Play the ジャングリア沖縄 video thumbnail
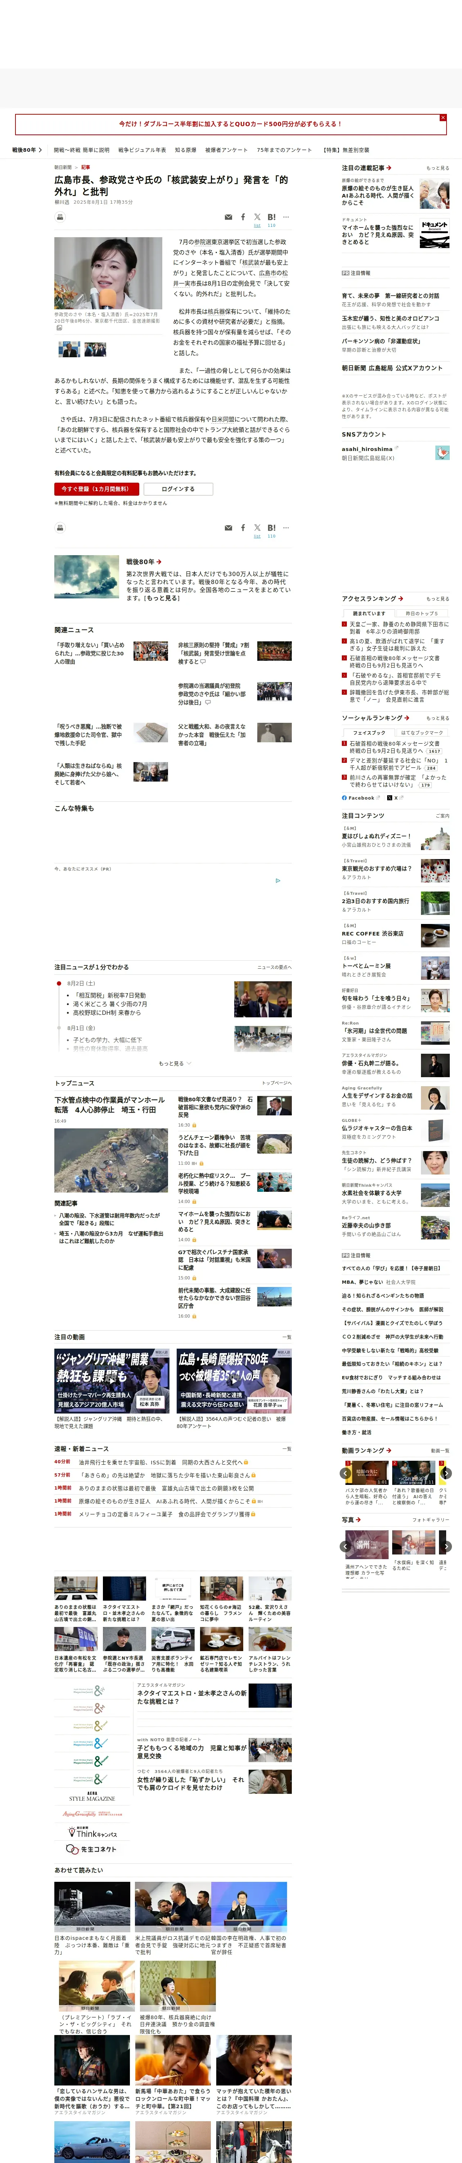462x2163 pixels. [112, 1381]
